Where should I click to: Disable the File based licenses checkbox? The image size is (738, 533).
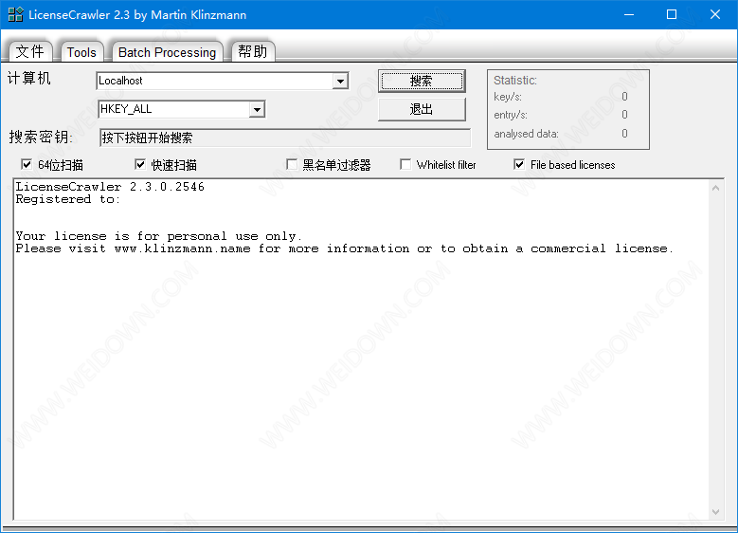[x=518, y=164]
